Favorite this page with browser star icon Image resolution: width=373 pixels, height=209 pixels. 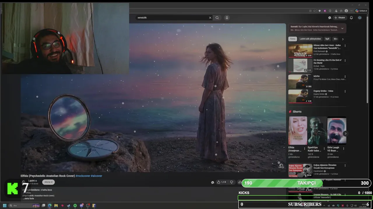pos(314,11)
